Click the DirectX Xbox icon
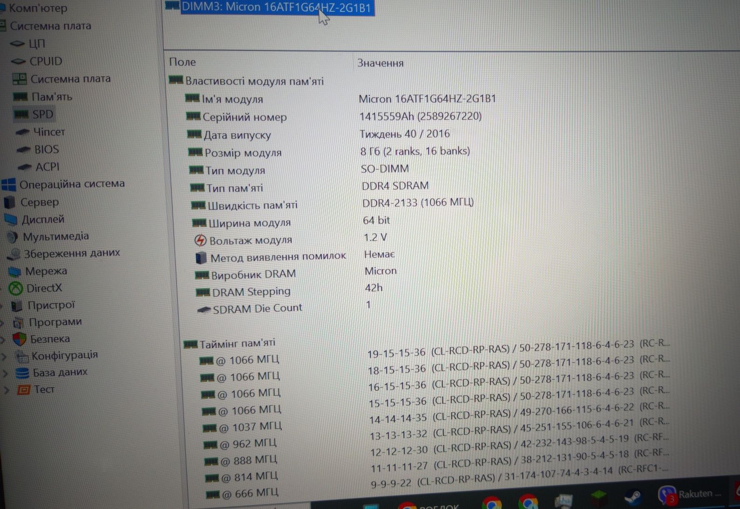This screenshot has height=509, width=740. [16, 288]
